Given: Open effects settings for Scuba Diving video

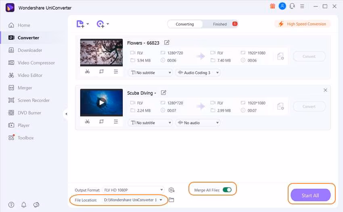Looking at the screenshot, I should pyautogui.click(x=116, y=122).
